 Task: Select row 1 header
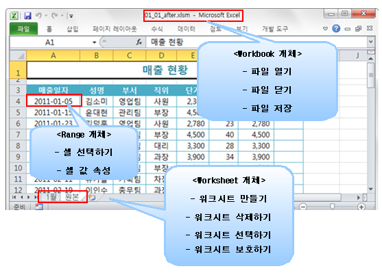pyautogui.click(x=18, y=70)
